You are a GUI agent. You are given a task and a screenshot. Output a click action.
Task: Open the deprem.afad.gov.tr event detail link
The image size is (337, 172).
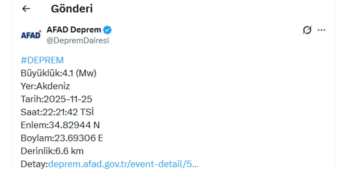tap(123, 164)
